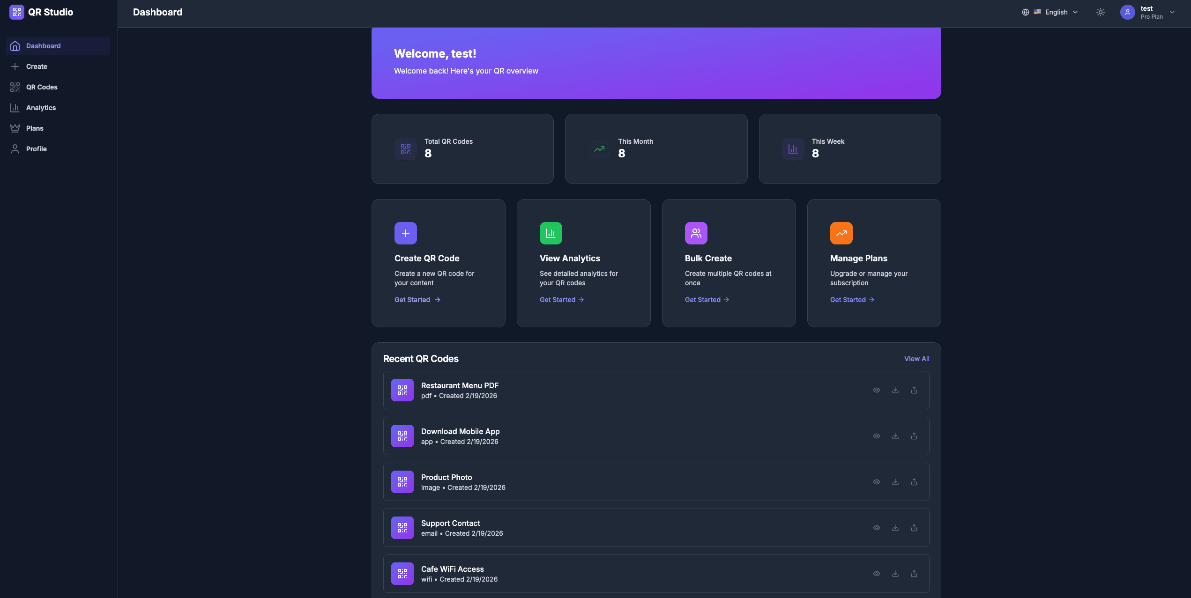Image resolution: width=1191 pixels, height=598 pixels.
Task: Click View All recent QR codes
Action: click(x=916, y=359)
